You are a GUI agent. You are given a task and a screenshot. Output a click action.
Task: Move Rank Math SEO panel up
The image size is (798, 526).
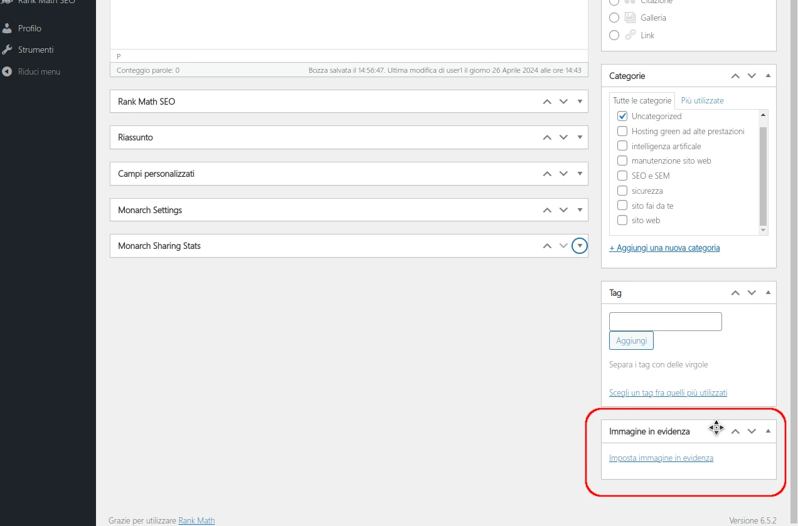coord(547,102)
